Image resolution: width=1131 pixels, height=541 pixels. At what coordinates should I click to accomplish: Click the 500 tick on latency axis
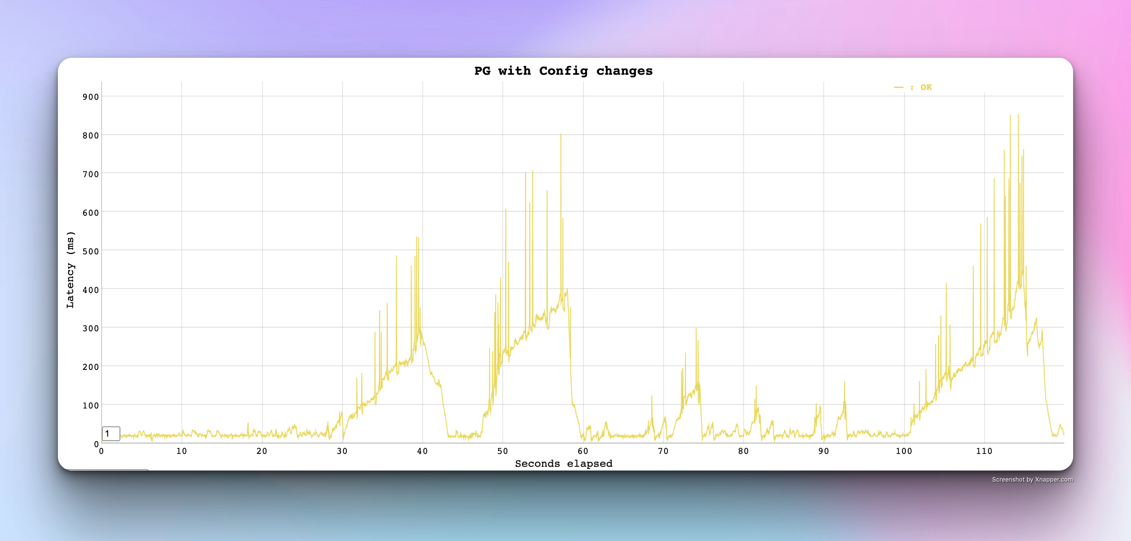pyautogui.click(x=90, y=251)
